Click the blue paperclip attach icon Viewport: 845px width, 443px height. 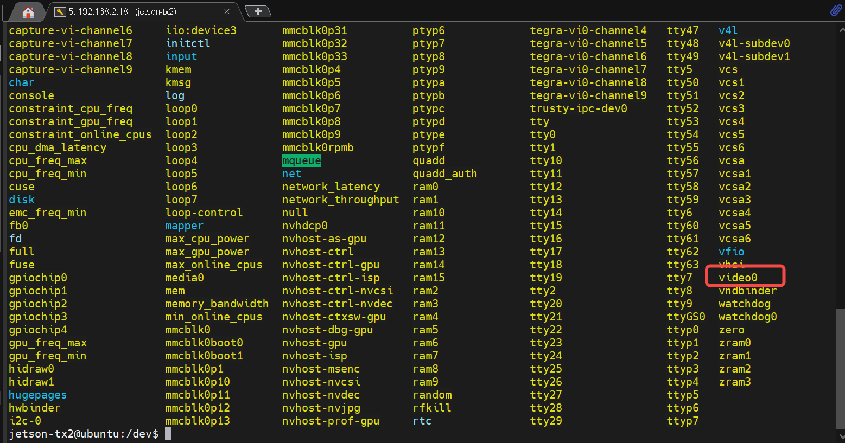pyautogui.click(x=836, y=10)
